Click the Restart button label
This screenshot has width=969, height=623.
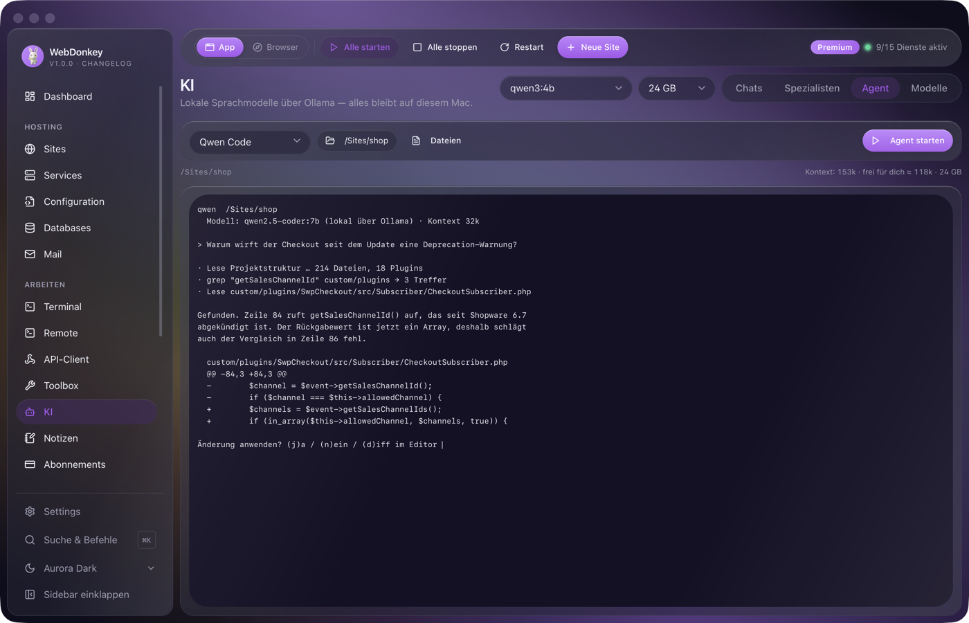(x=529, y=47)
